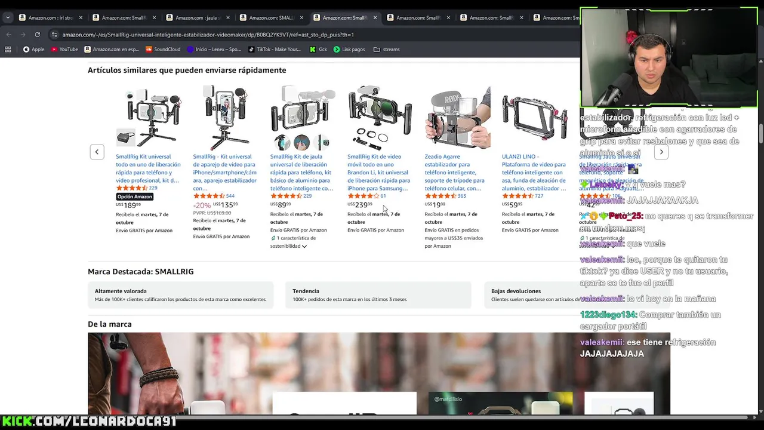Click the US$239.99 price
Screen dimensions: 764x430
click(x=360, y=205)
